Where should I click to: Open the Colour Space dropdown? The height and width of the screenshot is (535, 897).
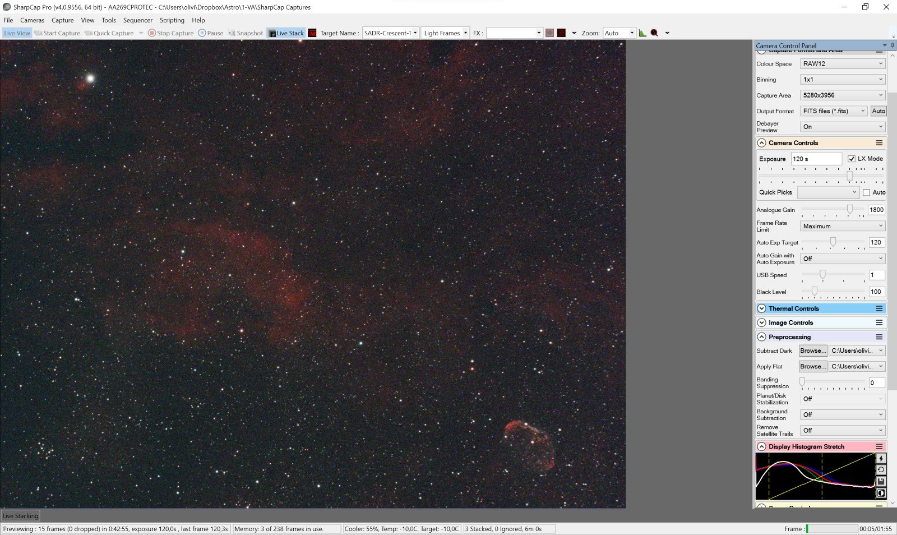click(x=842, y=64)
